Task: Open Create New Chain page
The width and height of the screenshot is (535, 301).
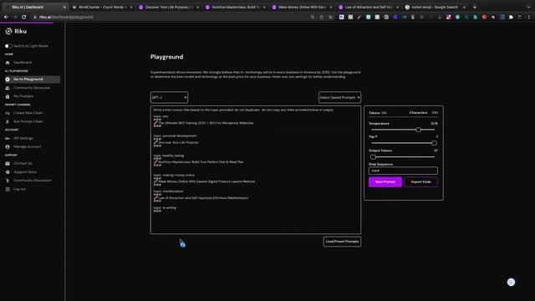Action: (28, 113)
